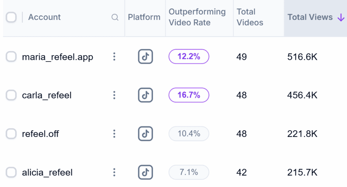Open the maria_refeel.app account link
347x187 pixels.
point(57,57)
